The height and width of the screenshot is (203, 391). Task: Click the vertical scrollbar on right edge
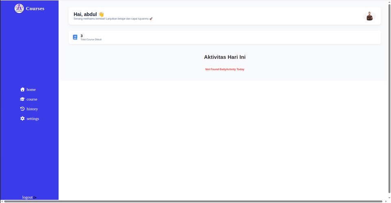tap(389, 98)
